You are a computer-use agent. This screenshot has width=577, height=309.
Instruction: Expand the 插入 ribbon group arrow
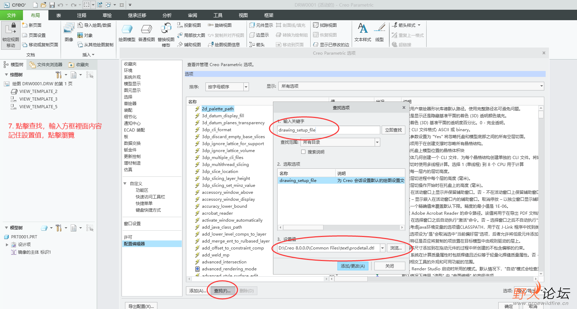93,55
